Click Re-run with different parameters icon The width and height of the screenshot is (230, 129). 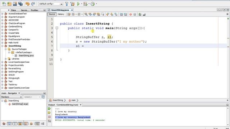(x=50, y=113)
